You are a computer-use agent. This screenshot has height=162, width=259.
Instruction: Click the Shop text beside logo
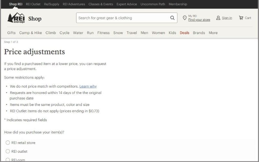pos(35,18)
